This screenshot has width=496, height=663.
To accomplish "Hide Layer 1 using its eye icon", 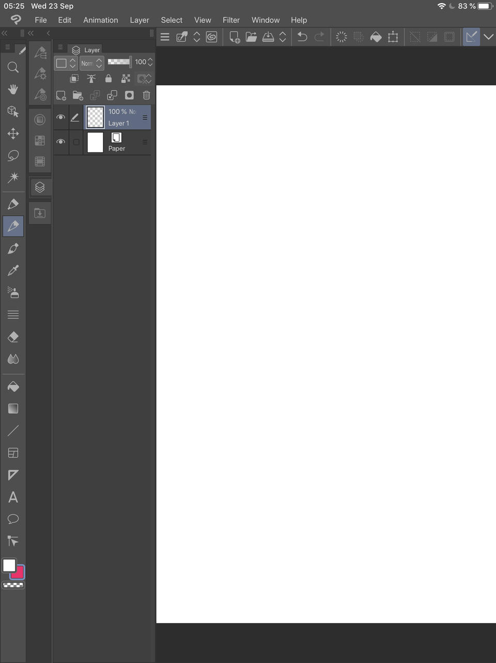I will pos(60,117).
